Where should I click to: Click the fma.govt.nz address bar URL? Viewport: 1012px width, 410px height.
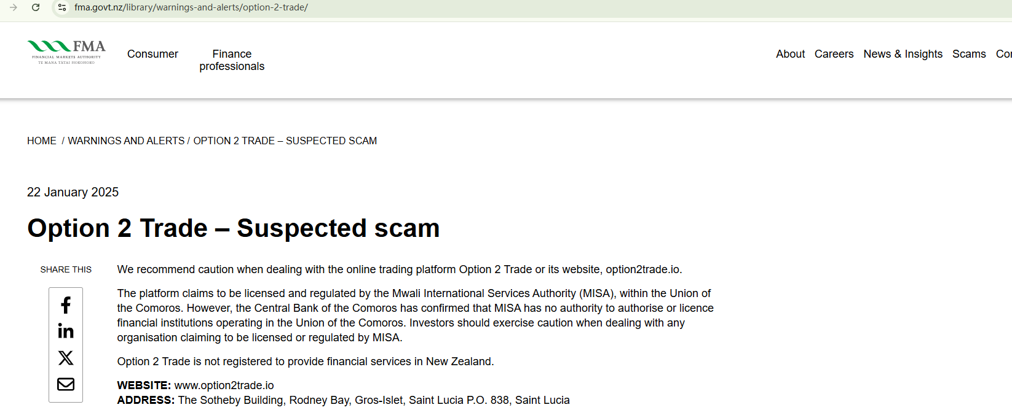click(x=191, y=7)
